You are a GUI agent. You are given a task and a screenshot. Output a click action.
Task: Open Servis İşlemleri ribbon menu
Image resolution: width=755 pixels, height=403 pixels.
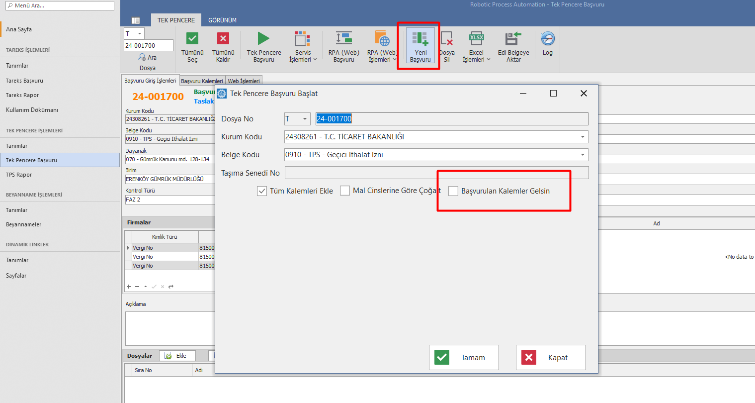pyautogui.click(x=303, y=47)
